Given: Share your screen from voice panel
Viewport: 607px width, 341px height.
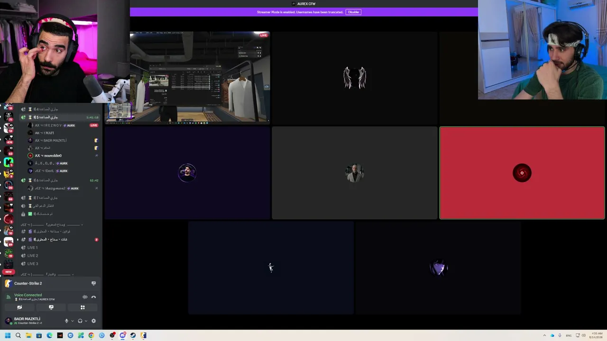Looking at the screenshot, I should [51, 307].
